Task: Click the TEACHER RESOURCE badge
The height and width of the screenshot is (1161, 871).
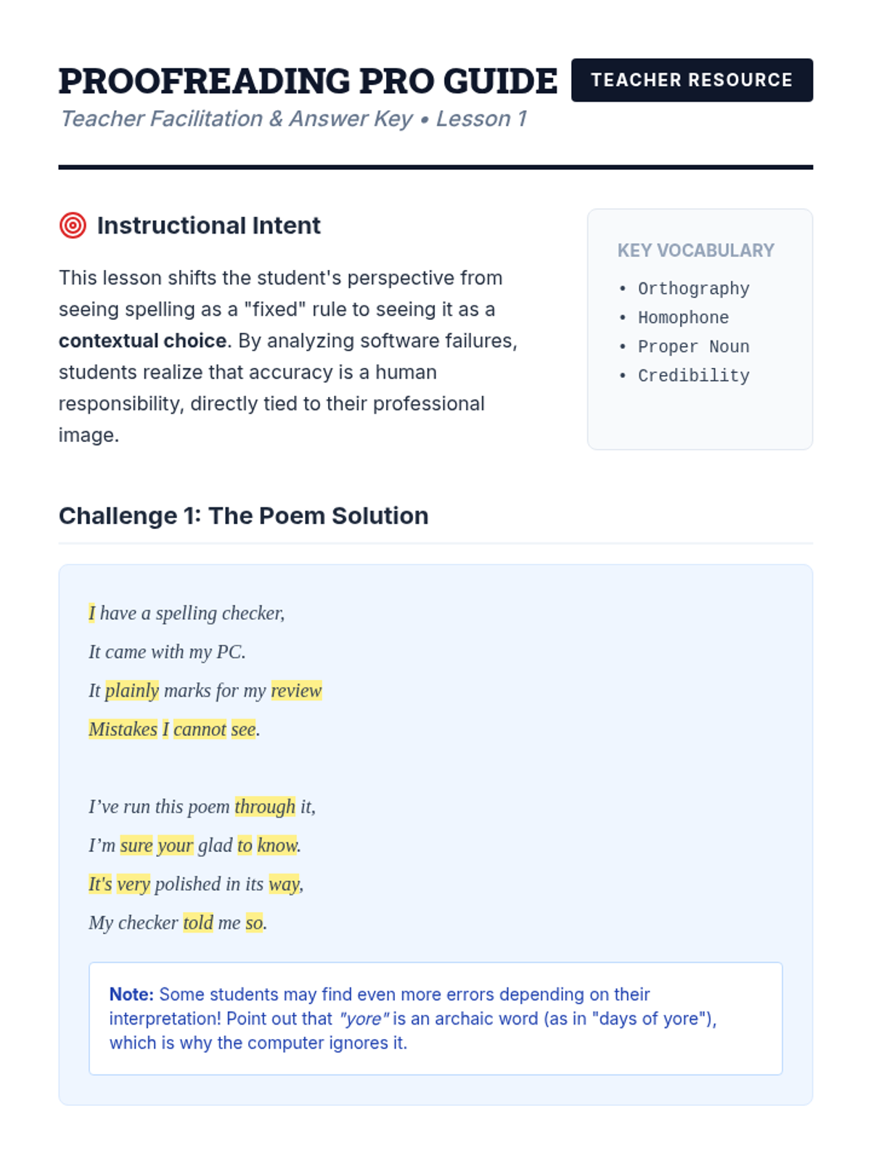Action: [691, 80]
